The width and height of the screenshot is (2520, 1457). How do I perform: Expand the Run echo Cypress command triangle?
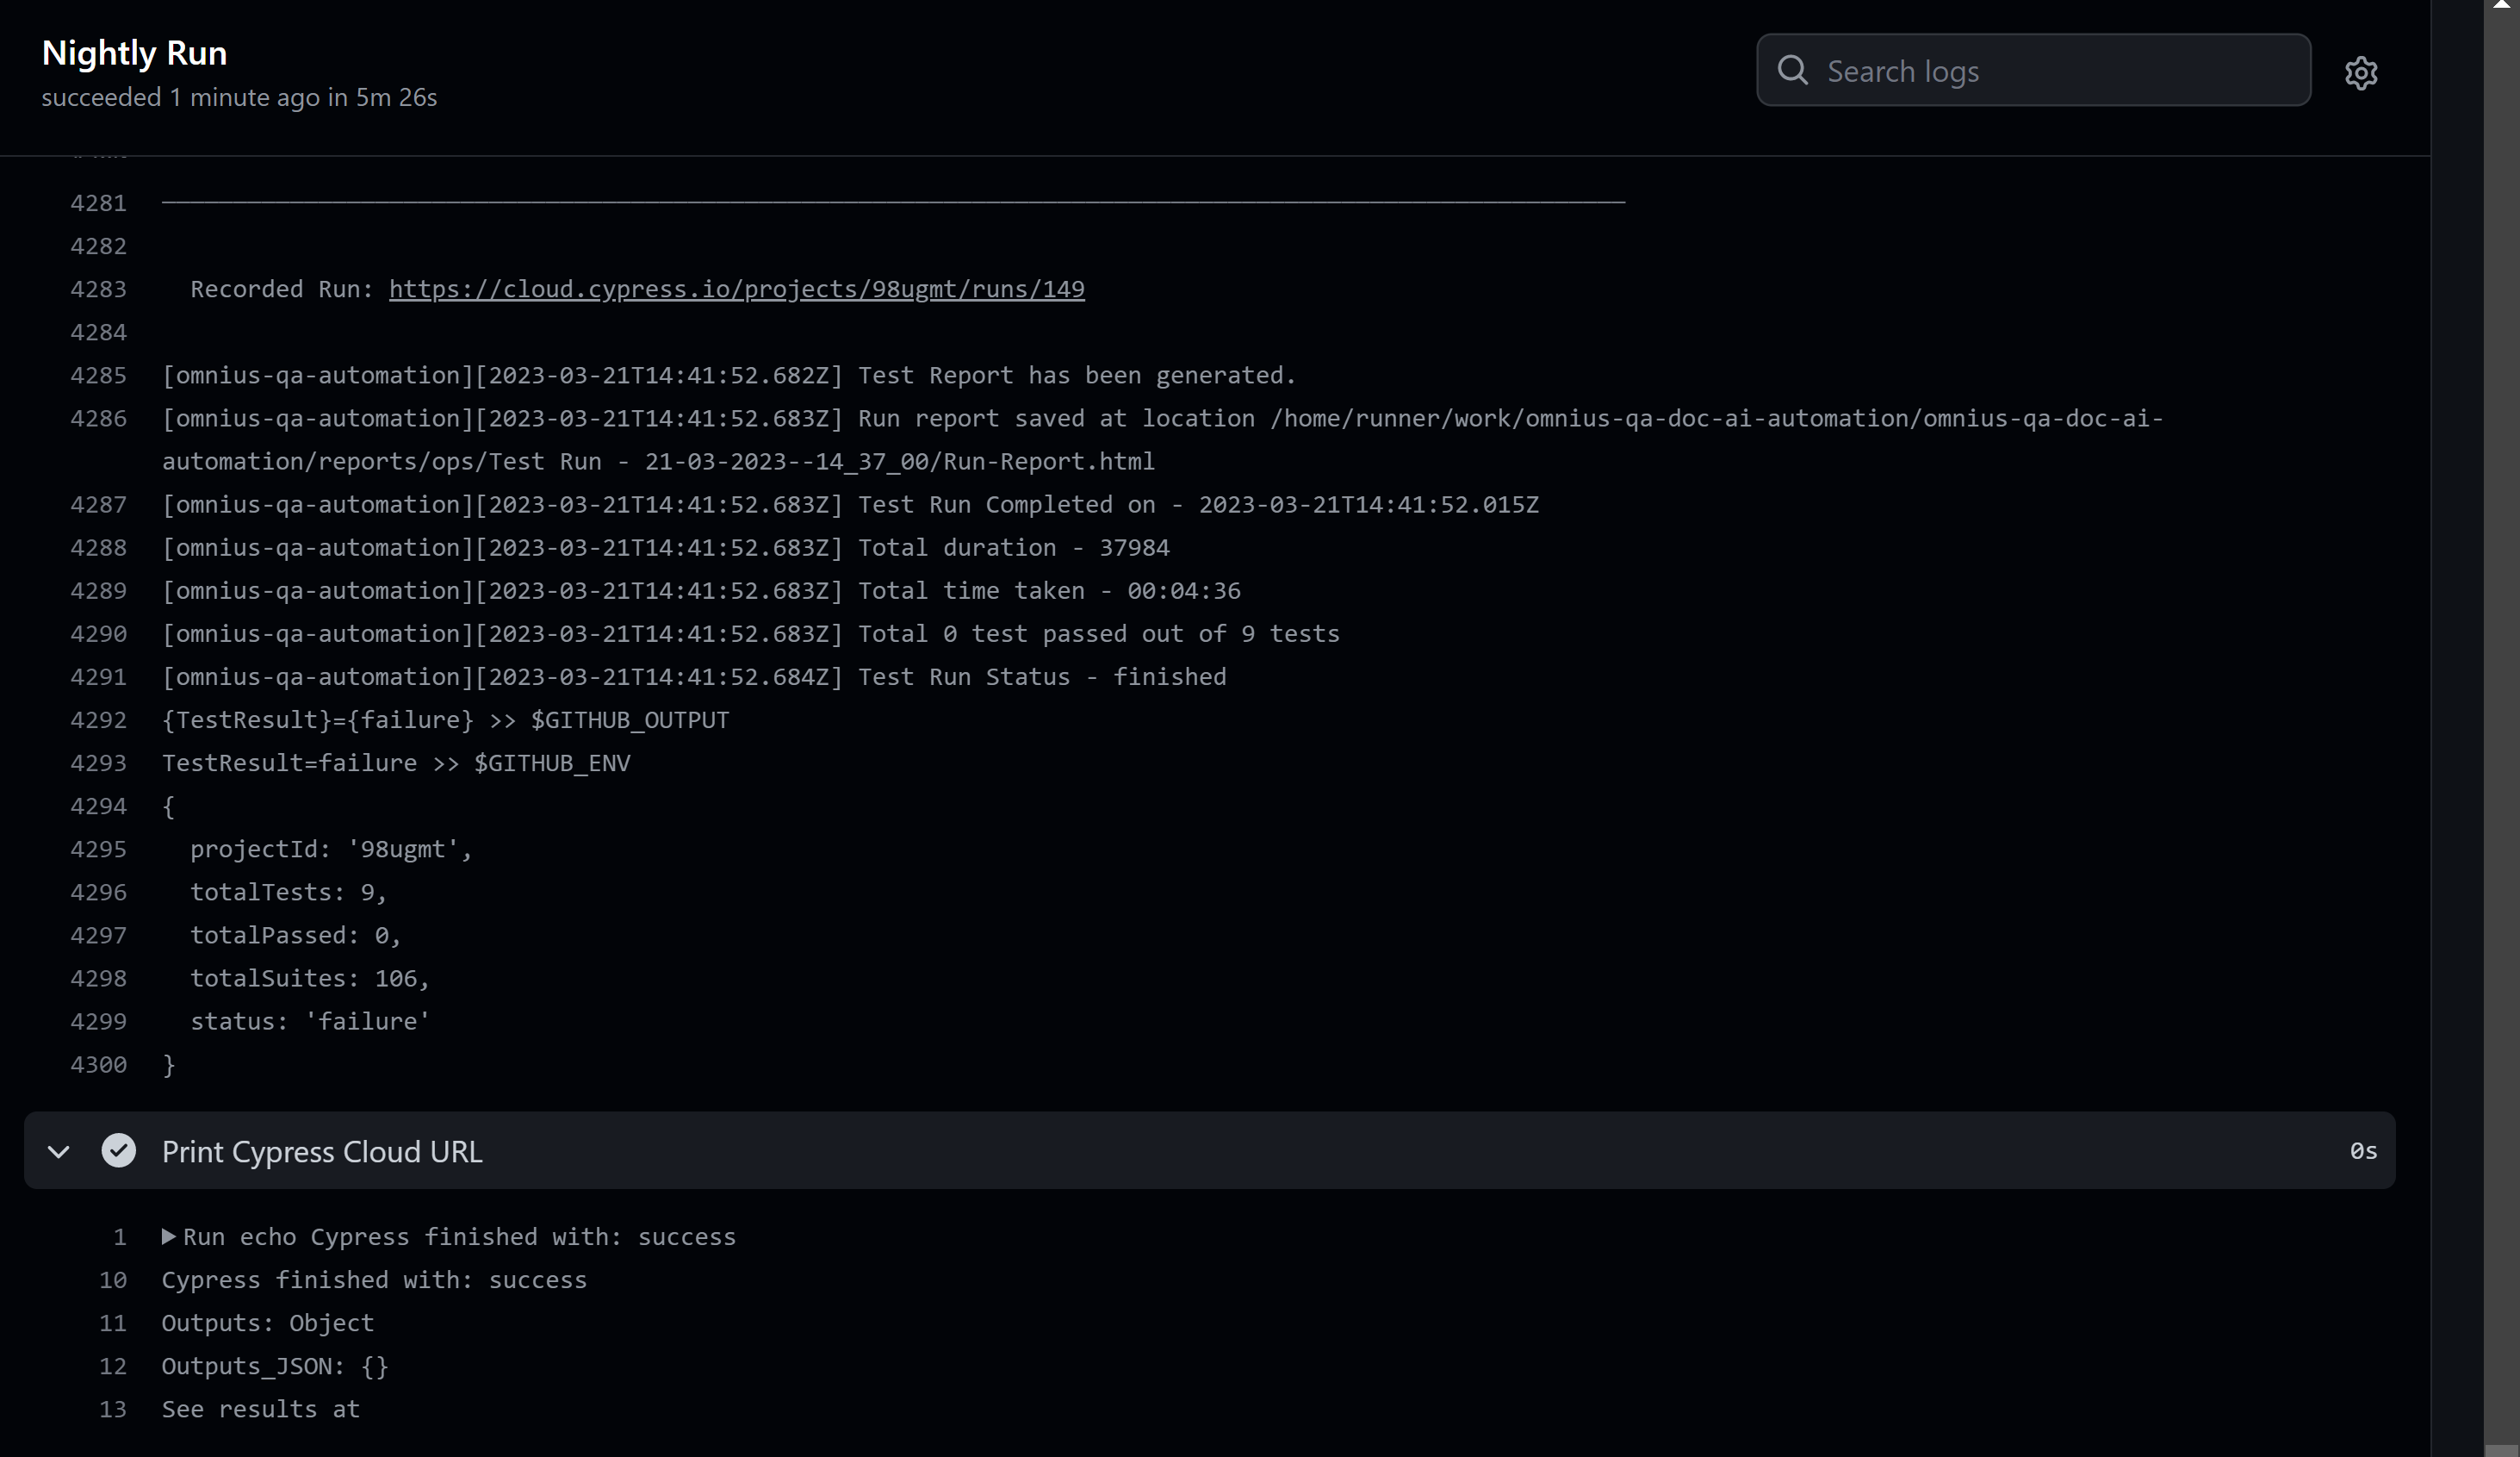click(x=169, y=1236)
